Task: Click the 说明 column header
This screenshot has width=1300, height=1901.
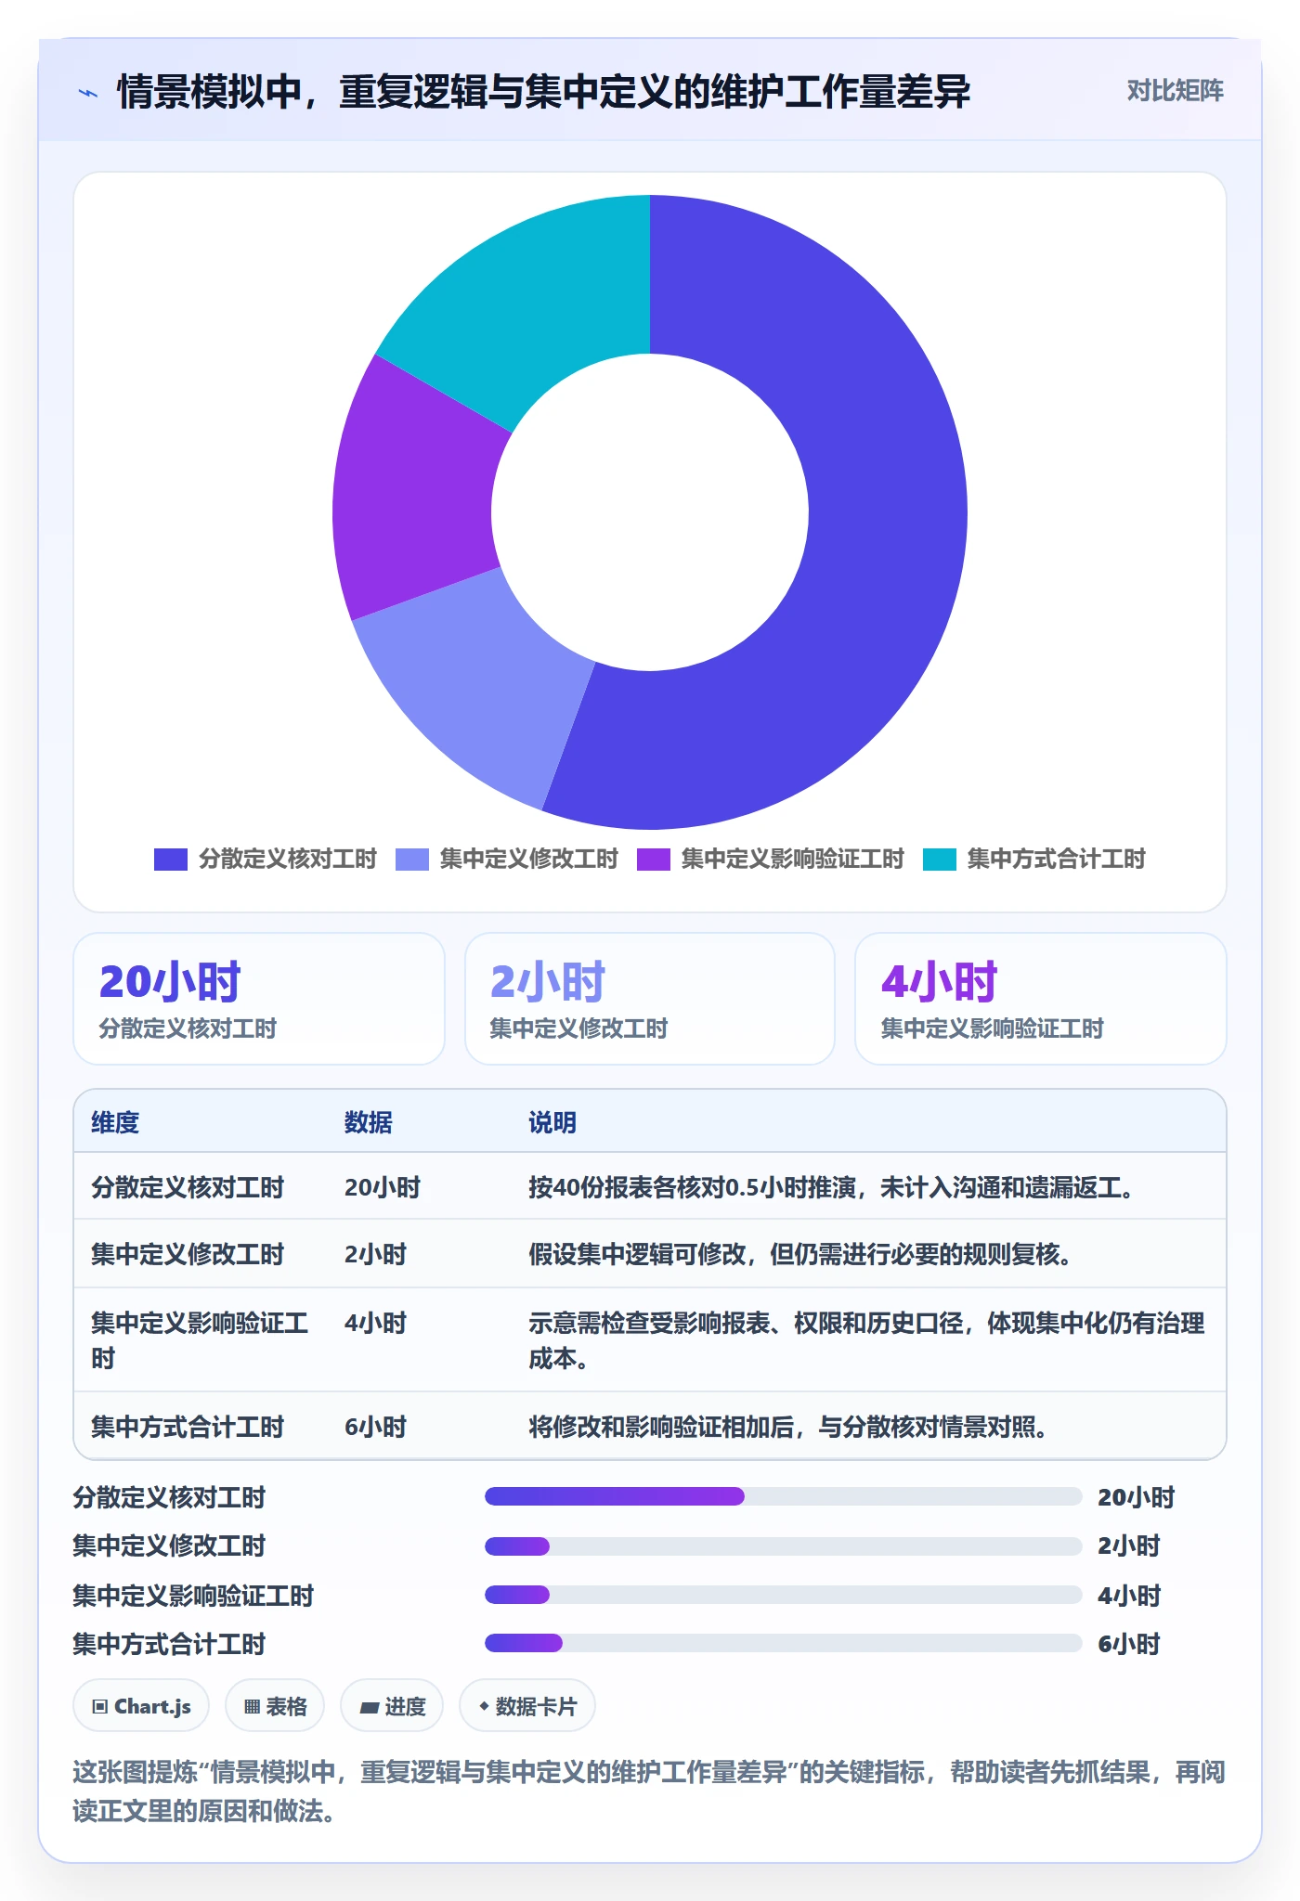Action: [552, 1122]
